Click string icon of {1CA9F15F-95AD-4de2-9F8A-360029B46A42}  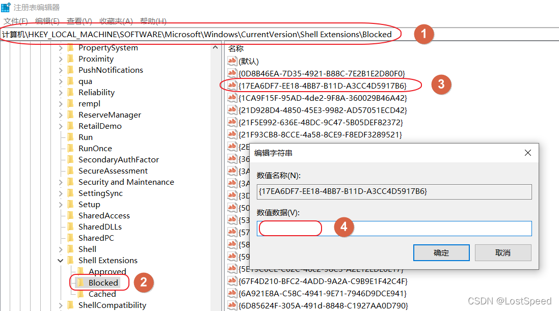pyautogui.click(x=232, y=98)
